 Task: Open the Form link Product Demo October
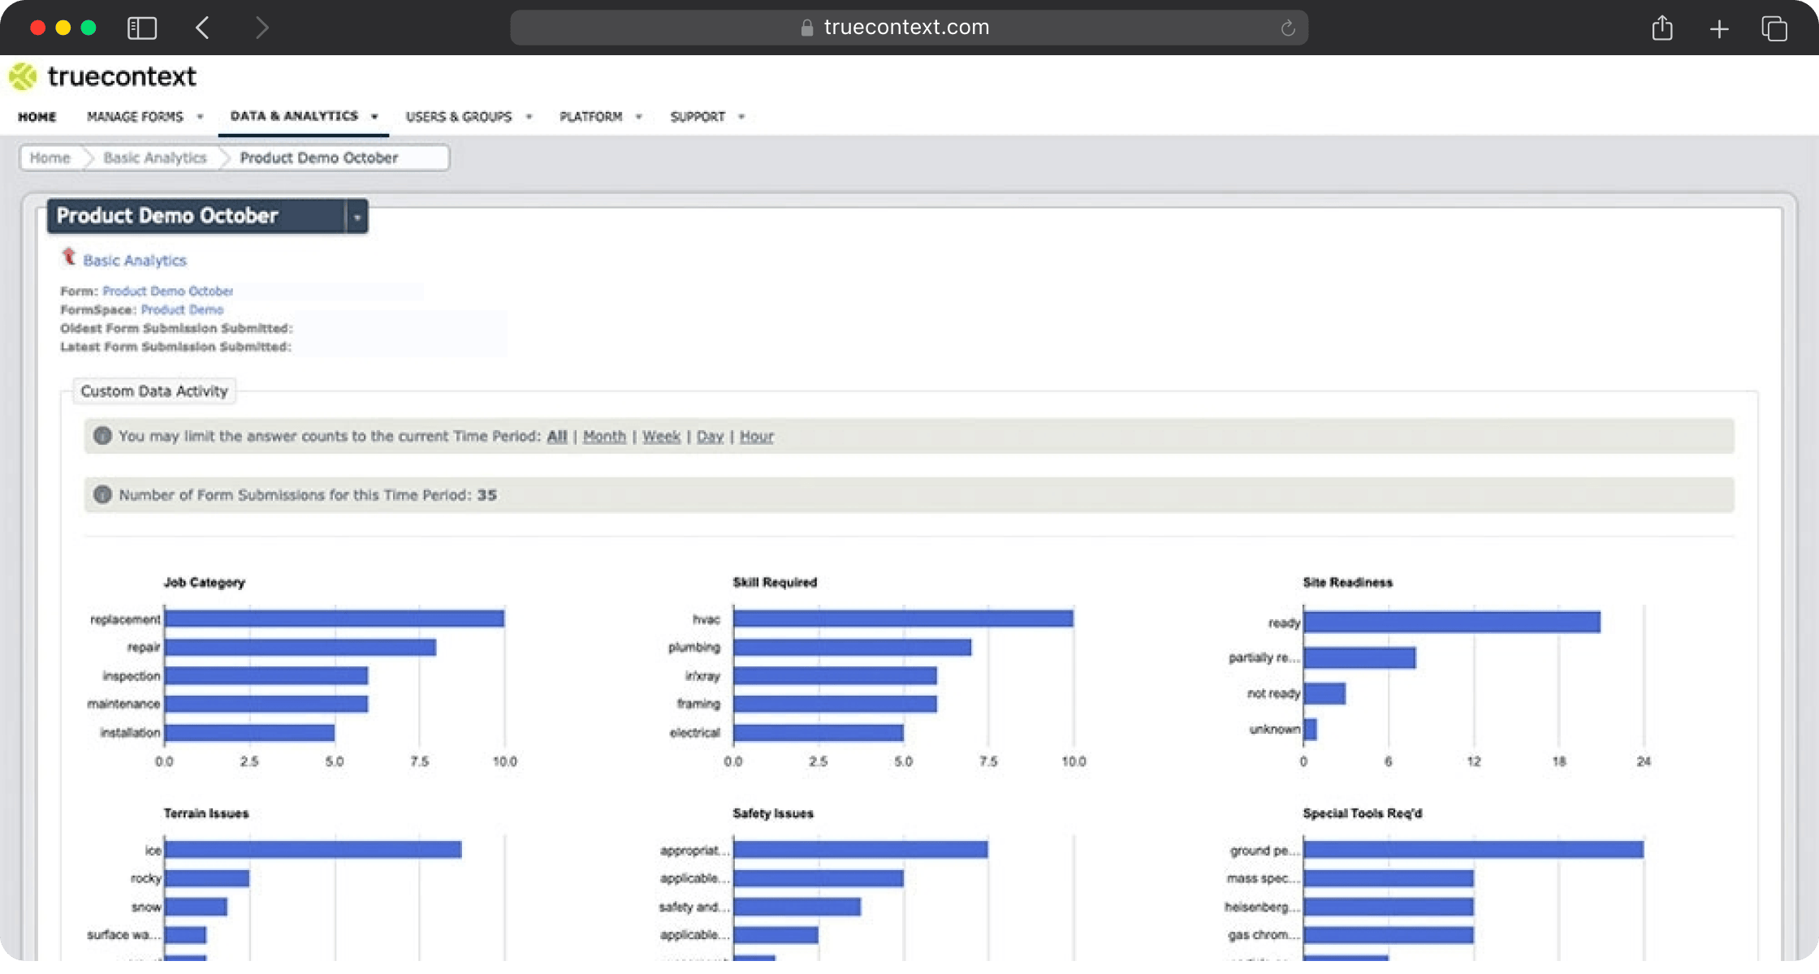coord(168,291)
